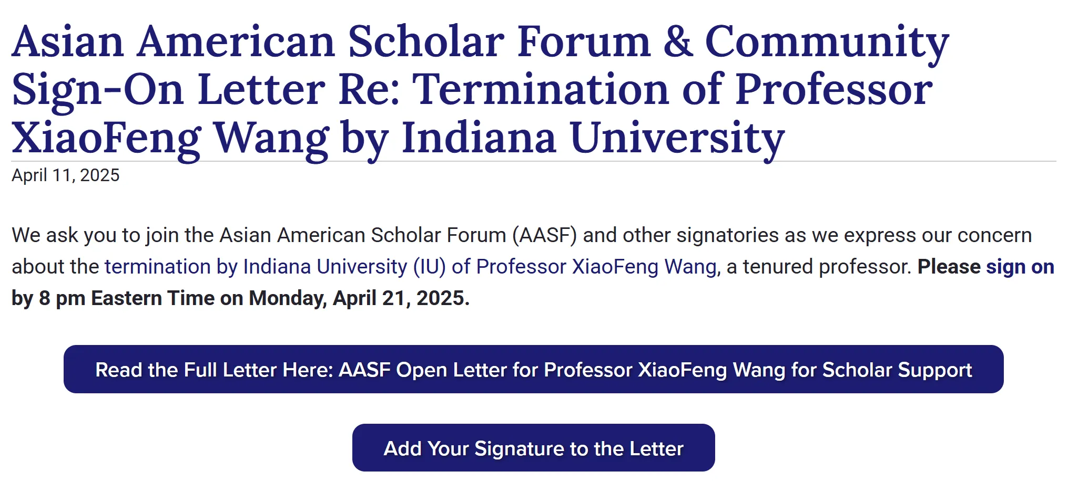This screenshot has width=1068, height=492.
Task: Select the April 11, 2025 date text
Action: coord(66,175)
